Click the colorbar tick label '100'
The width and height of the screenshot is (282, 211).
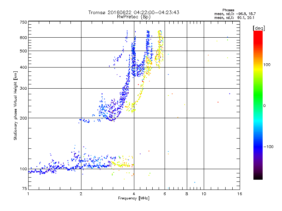click(267, 65)
